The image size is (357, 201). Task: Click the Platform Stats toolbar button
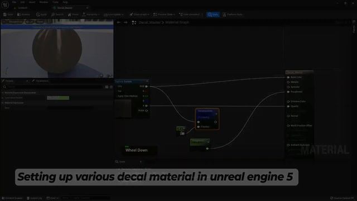tap(233, 15)
